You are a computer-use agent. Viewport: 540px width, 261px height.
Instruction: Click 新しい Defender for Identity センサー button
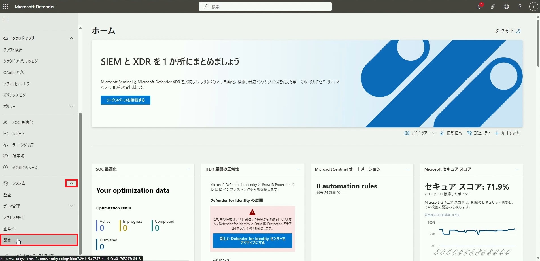(x=252, y=241)
